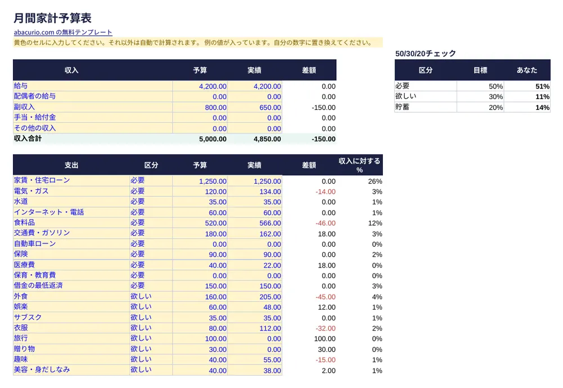This screenshot has height=388, width=563.
Task: Click the 副収入 difference value -150.00
Action: coord(309,108)
